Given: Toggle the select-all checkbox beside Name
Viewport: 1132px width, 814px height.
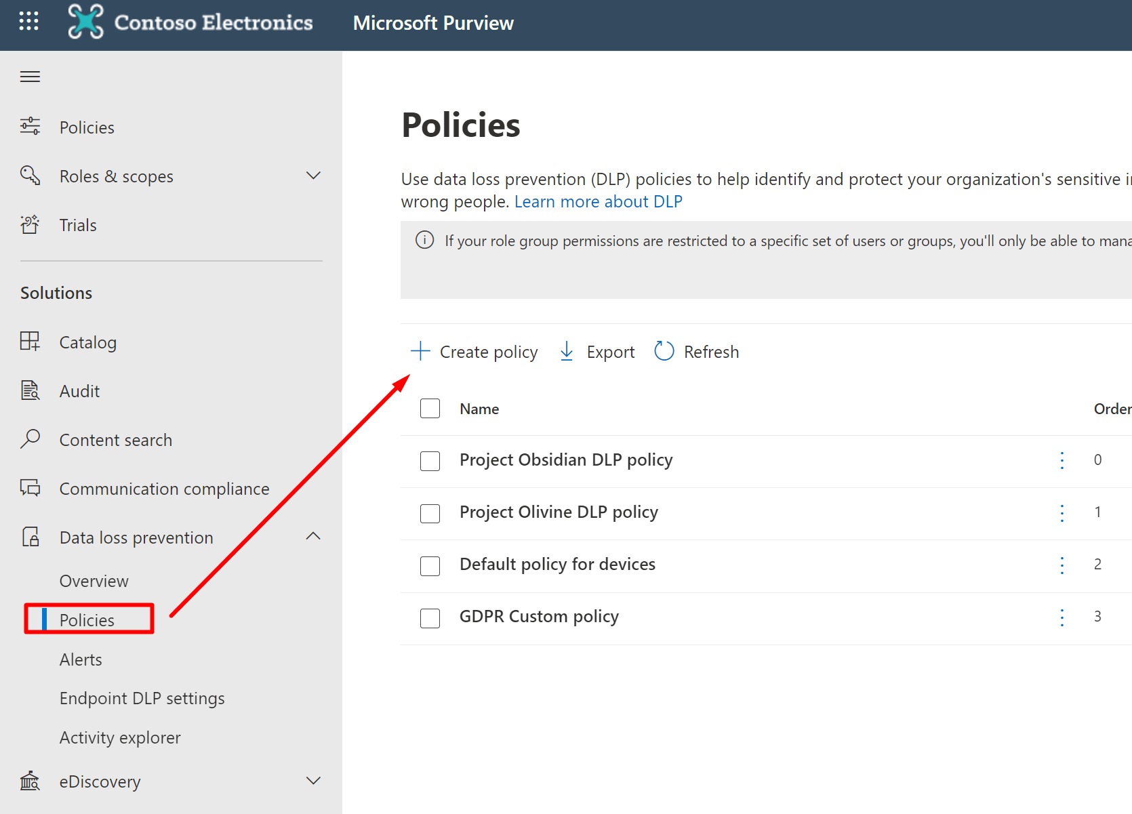Looking at the screenshot, I should [x=430, y=409].
